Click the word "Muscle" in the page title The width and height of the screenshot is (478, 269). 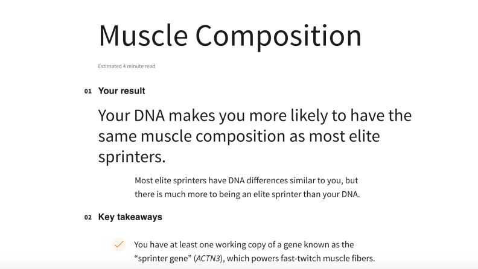[x=143, y=36]
